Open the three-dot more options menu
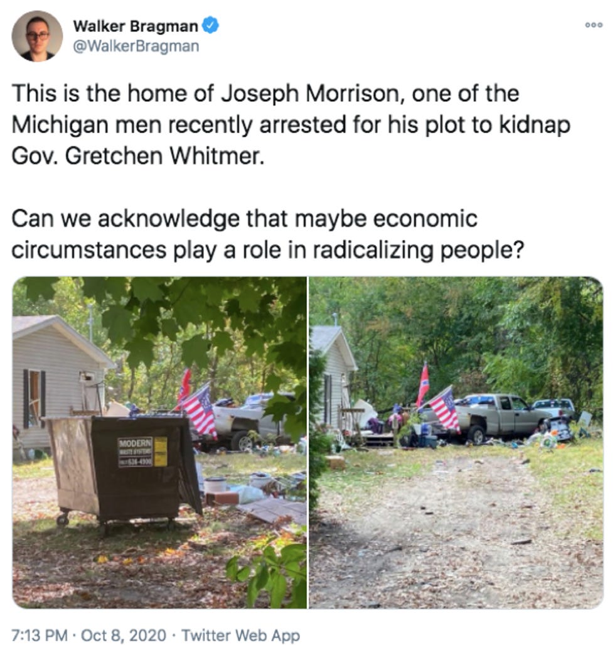Screen dimensions: 615x645 tap(594, 25)
